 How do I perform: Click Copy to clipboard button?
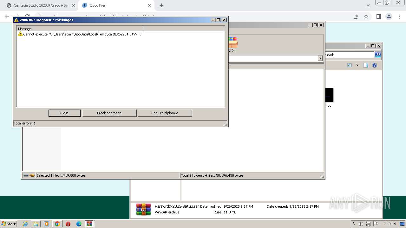tap(165, 113)
